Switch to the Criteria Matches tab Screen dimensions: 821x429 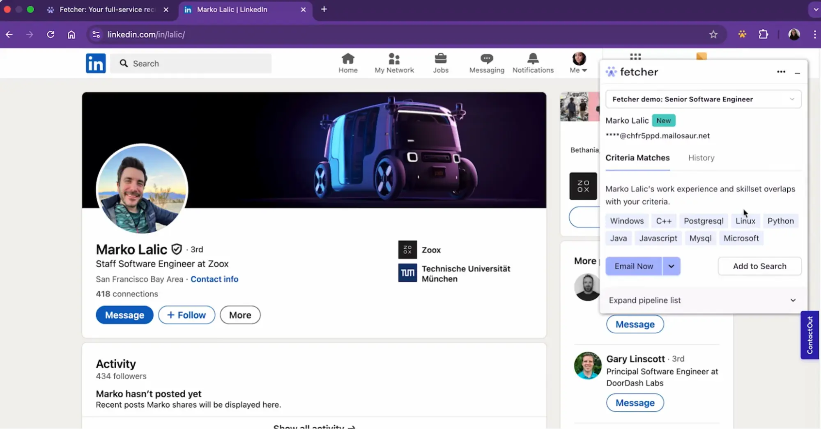(637, 158)
